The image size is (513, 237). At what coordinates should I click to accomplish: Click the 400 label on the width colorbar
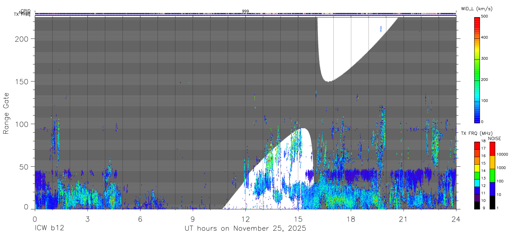point(485,38)
